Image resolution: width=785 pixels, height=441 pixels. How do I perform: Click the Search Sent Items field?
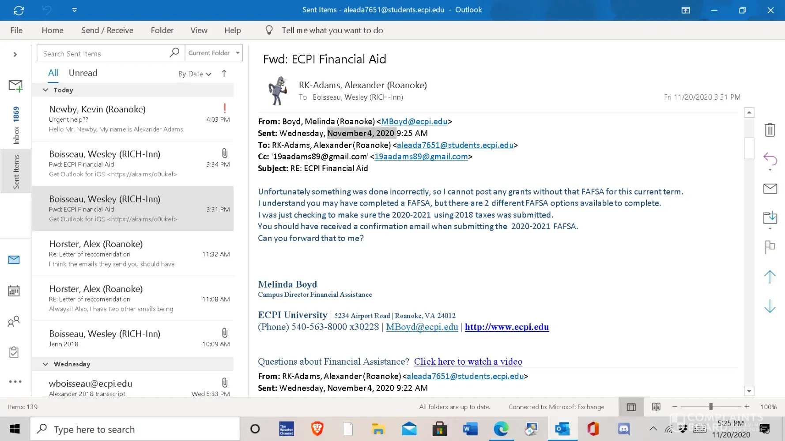coord(104,53)
